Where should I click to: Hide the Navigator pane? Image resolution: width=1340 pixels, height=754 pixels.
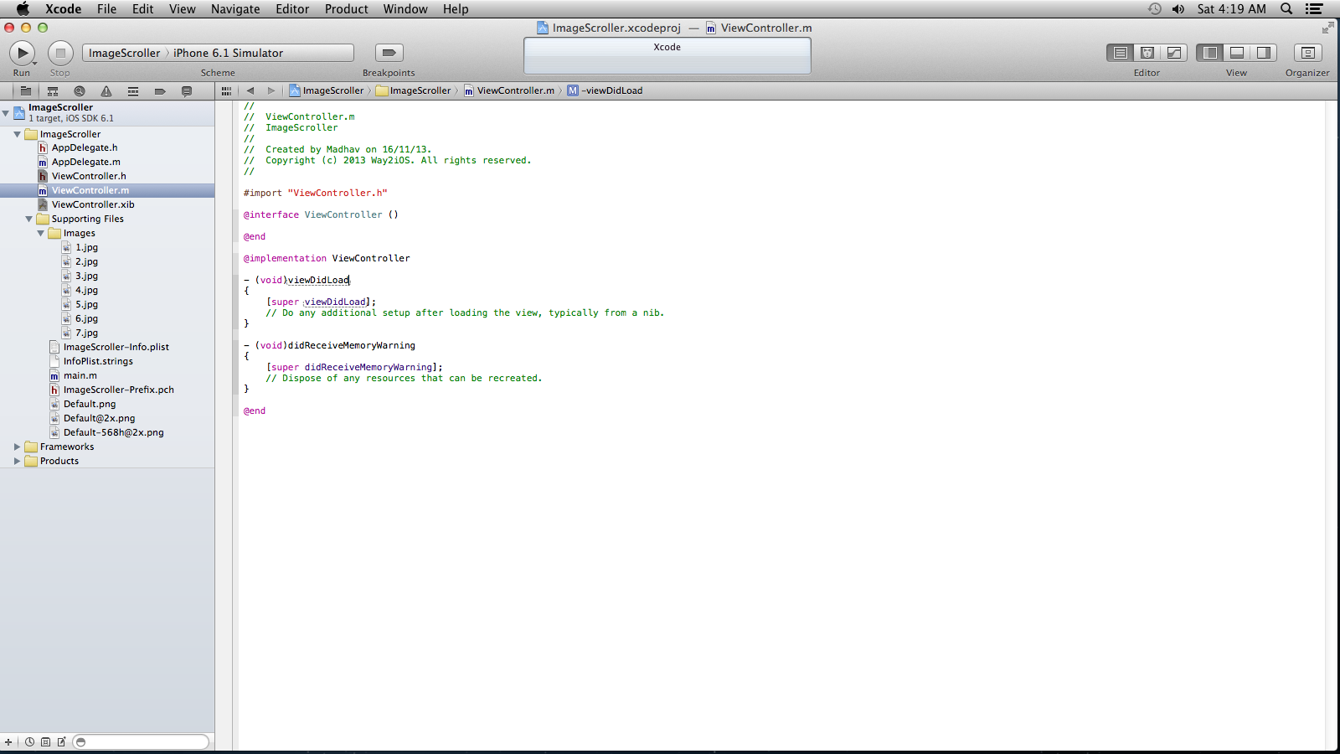point(1210,53)
